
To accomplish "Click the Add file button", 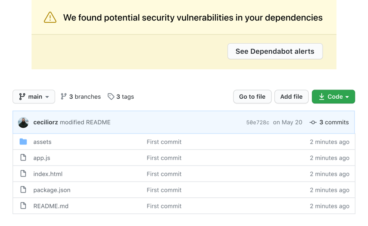I will (291, 97).
